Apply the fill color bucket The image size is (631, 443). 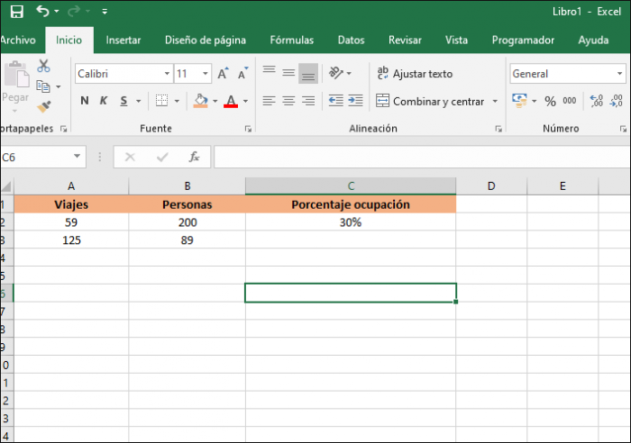(x=200, y=101)
